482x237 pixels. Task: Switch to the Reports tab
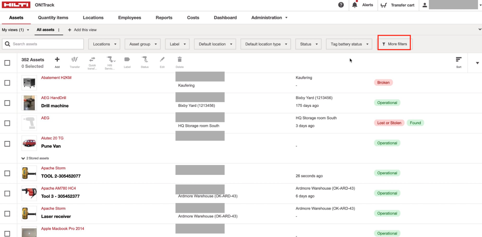(164, 18)
